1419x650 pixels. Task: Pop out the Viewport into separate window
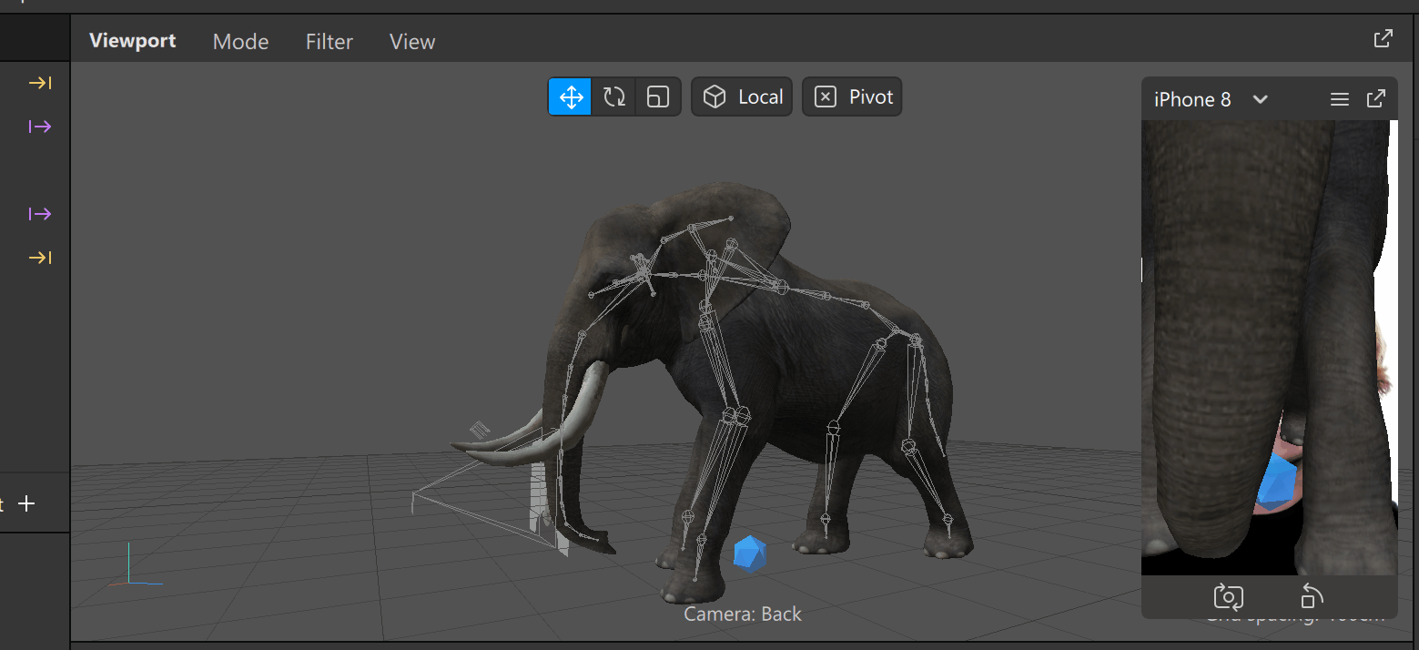coord(1383,38)
